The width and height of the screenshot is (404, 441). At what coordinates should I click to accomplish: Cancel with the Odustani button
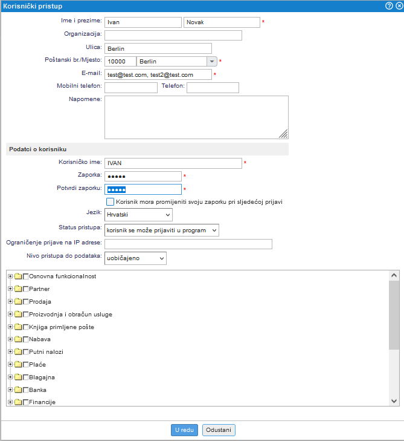point(219,430)
